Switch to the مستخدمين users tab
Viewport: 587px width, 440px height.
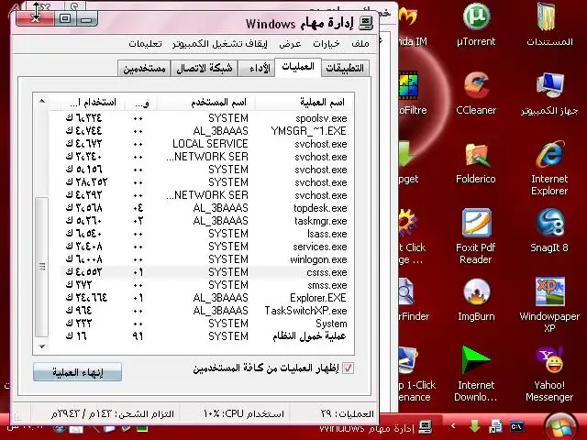pyautogui.click(x=144, y=68)
